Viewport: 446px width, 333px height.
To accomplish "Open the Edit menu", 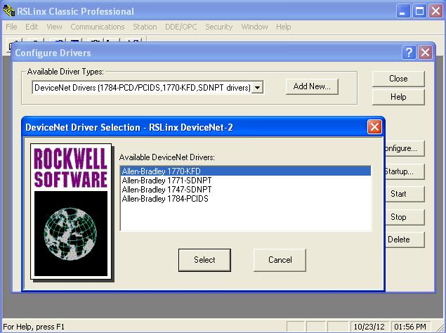I will (x=32, y=27).
